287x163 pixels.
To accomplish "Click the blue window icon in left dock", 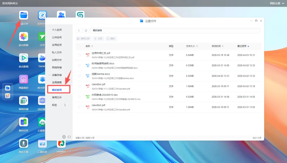I will 8,88.
